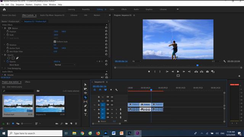Select the Type tool
The width and height of the screenshot is (244, 137).
85,115
